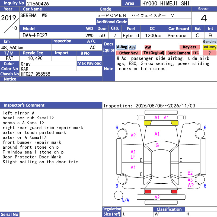This screenshot has width=217, height=217.
Task: Click the ABS equipment badge
Action: pos(132,47)
